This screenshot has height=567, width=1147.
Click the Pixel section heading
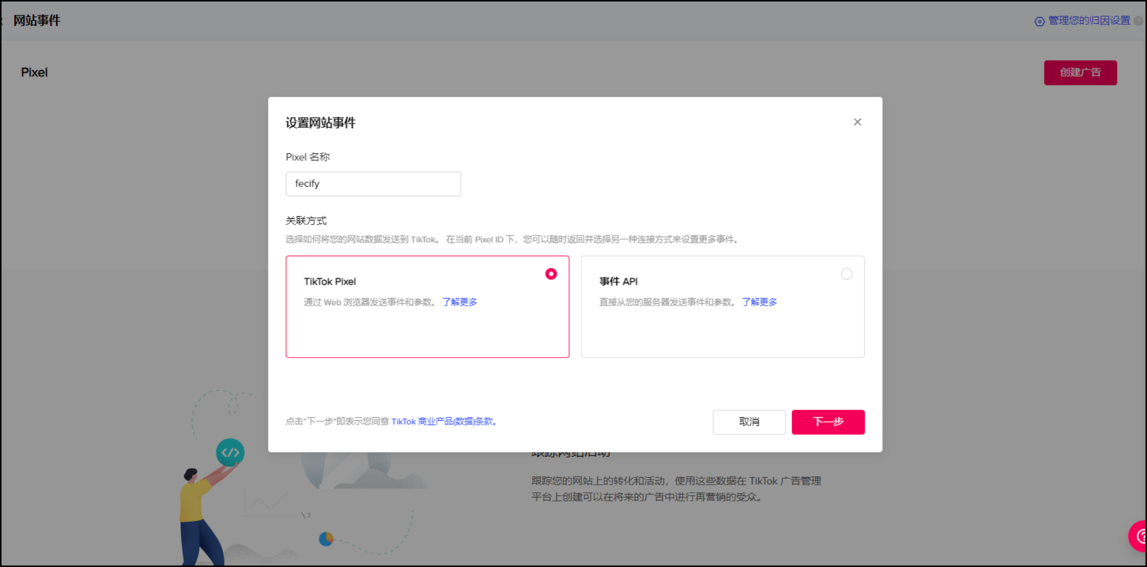[34, 73]
